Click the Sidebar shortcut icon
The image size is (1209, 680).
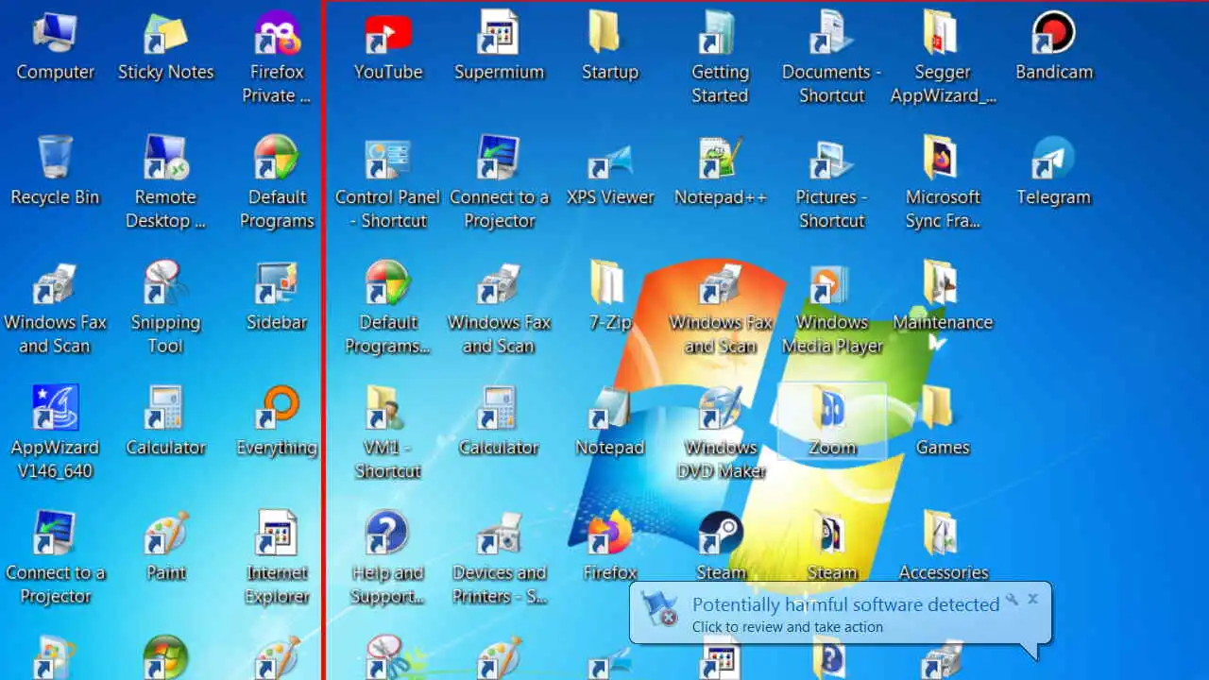(277, 296)
